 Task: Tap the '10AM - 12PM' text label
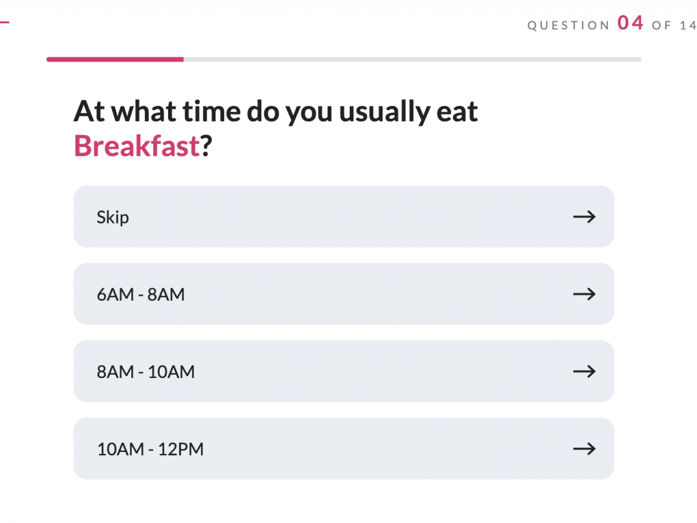150,449
